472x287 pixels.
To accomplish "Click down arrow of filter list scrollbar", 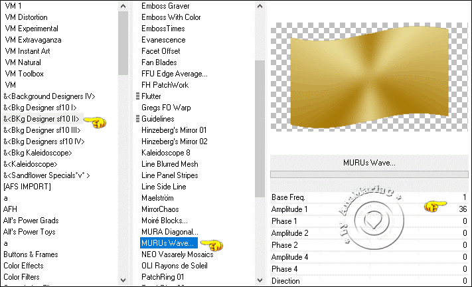I will click(x=260, y=280).
